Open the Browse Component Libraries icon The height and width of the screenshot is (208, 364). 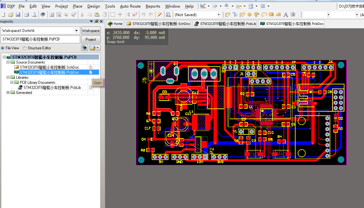(x=168, y=15)
